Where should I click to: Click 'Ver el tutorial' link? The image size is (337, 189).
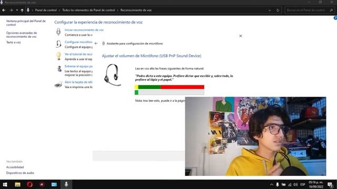tap(78, 54)
